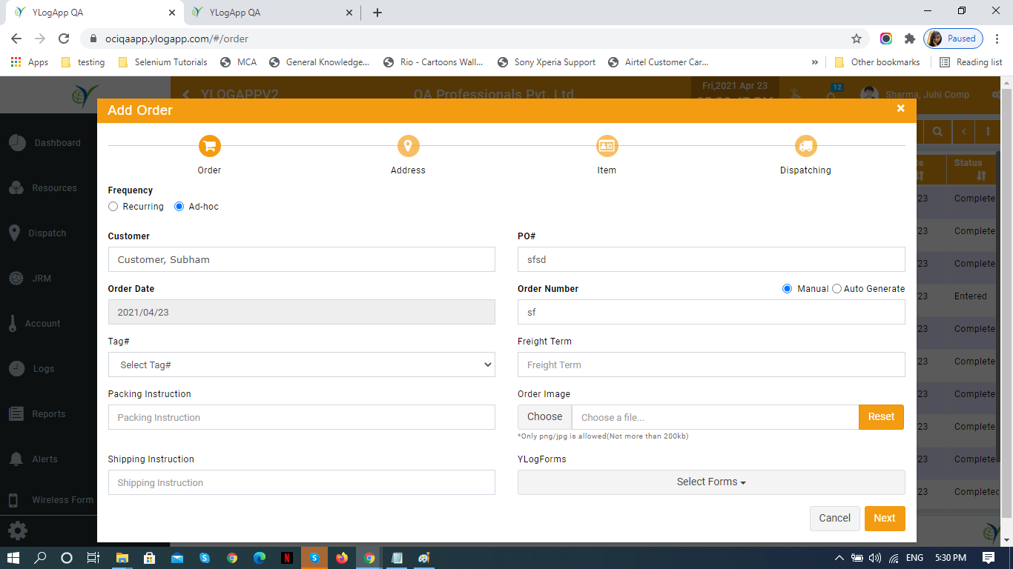Close the Add Order dialog
The height and width of the screenshot is (569, 1013).
(900, 108)
